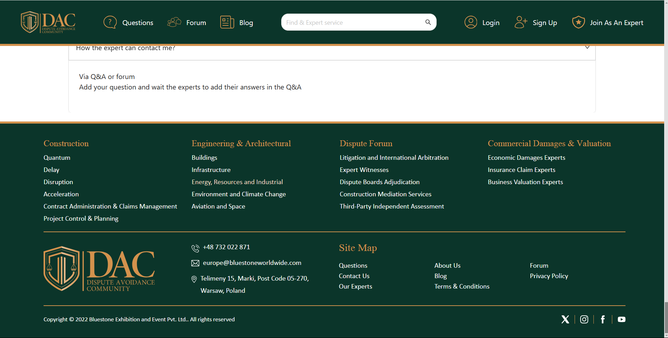Screen dimensions: 668x338
Task: Click the Construction category heading
Action: [x=66, y=143]
